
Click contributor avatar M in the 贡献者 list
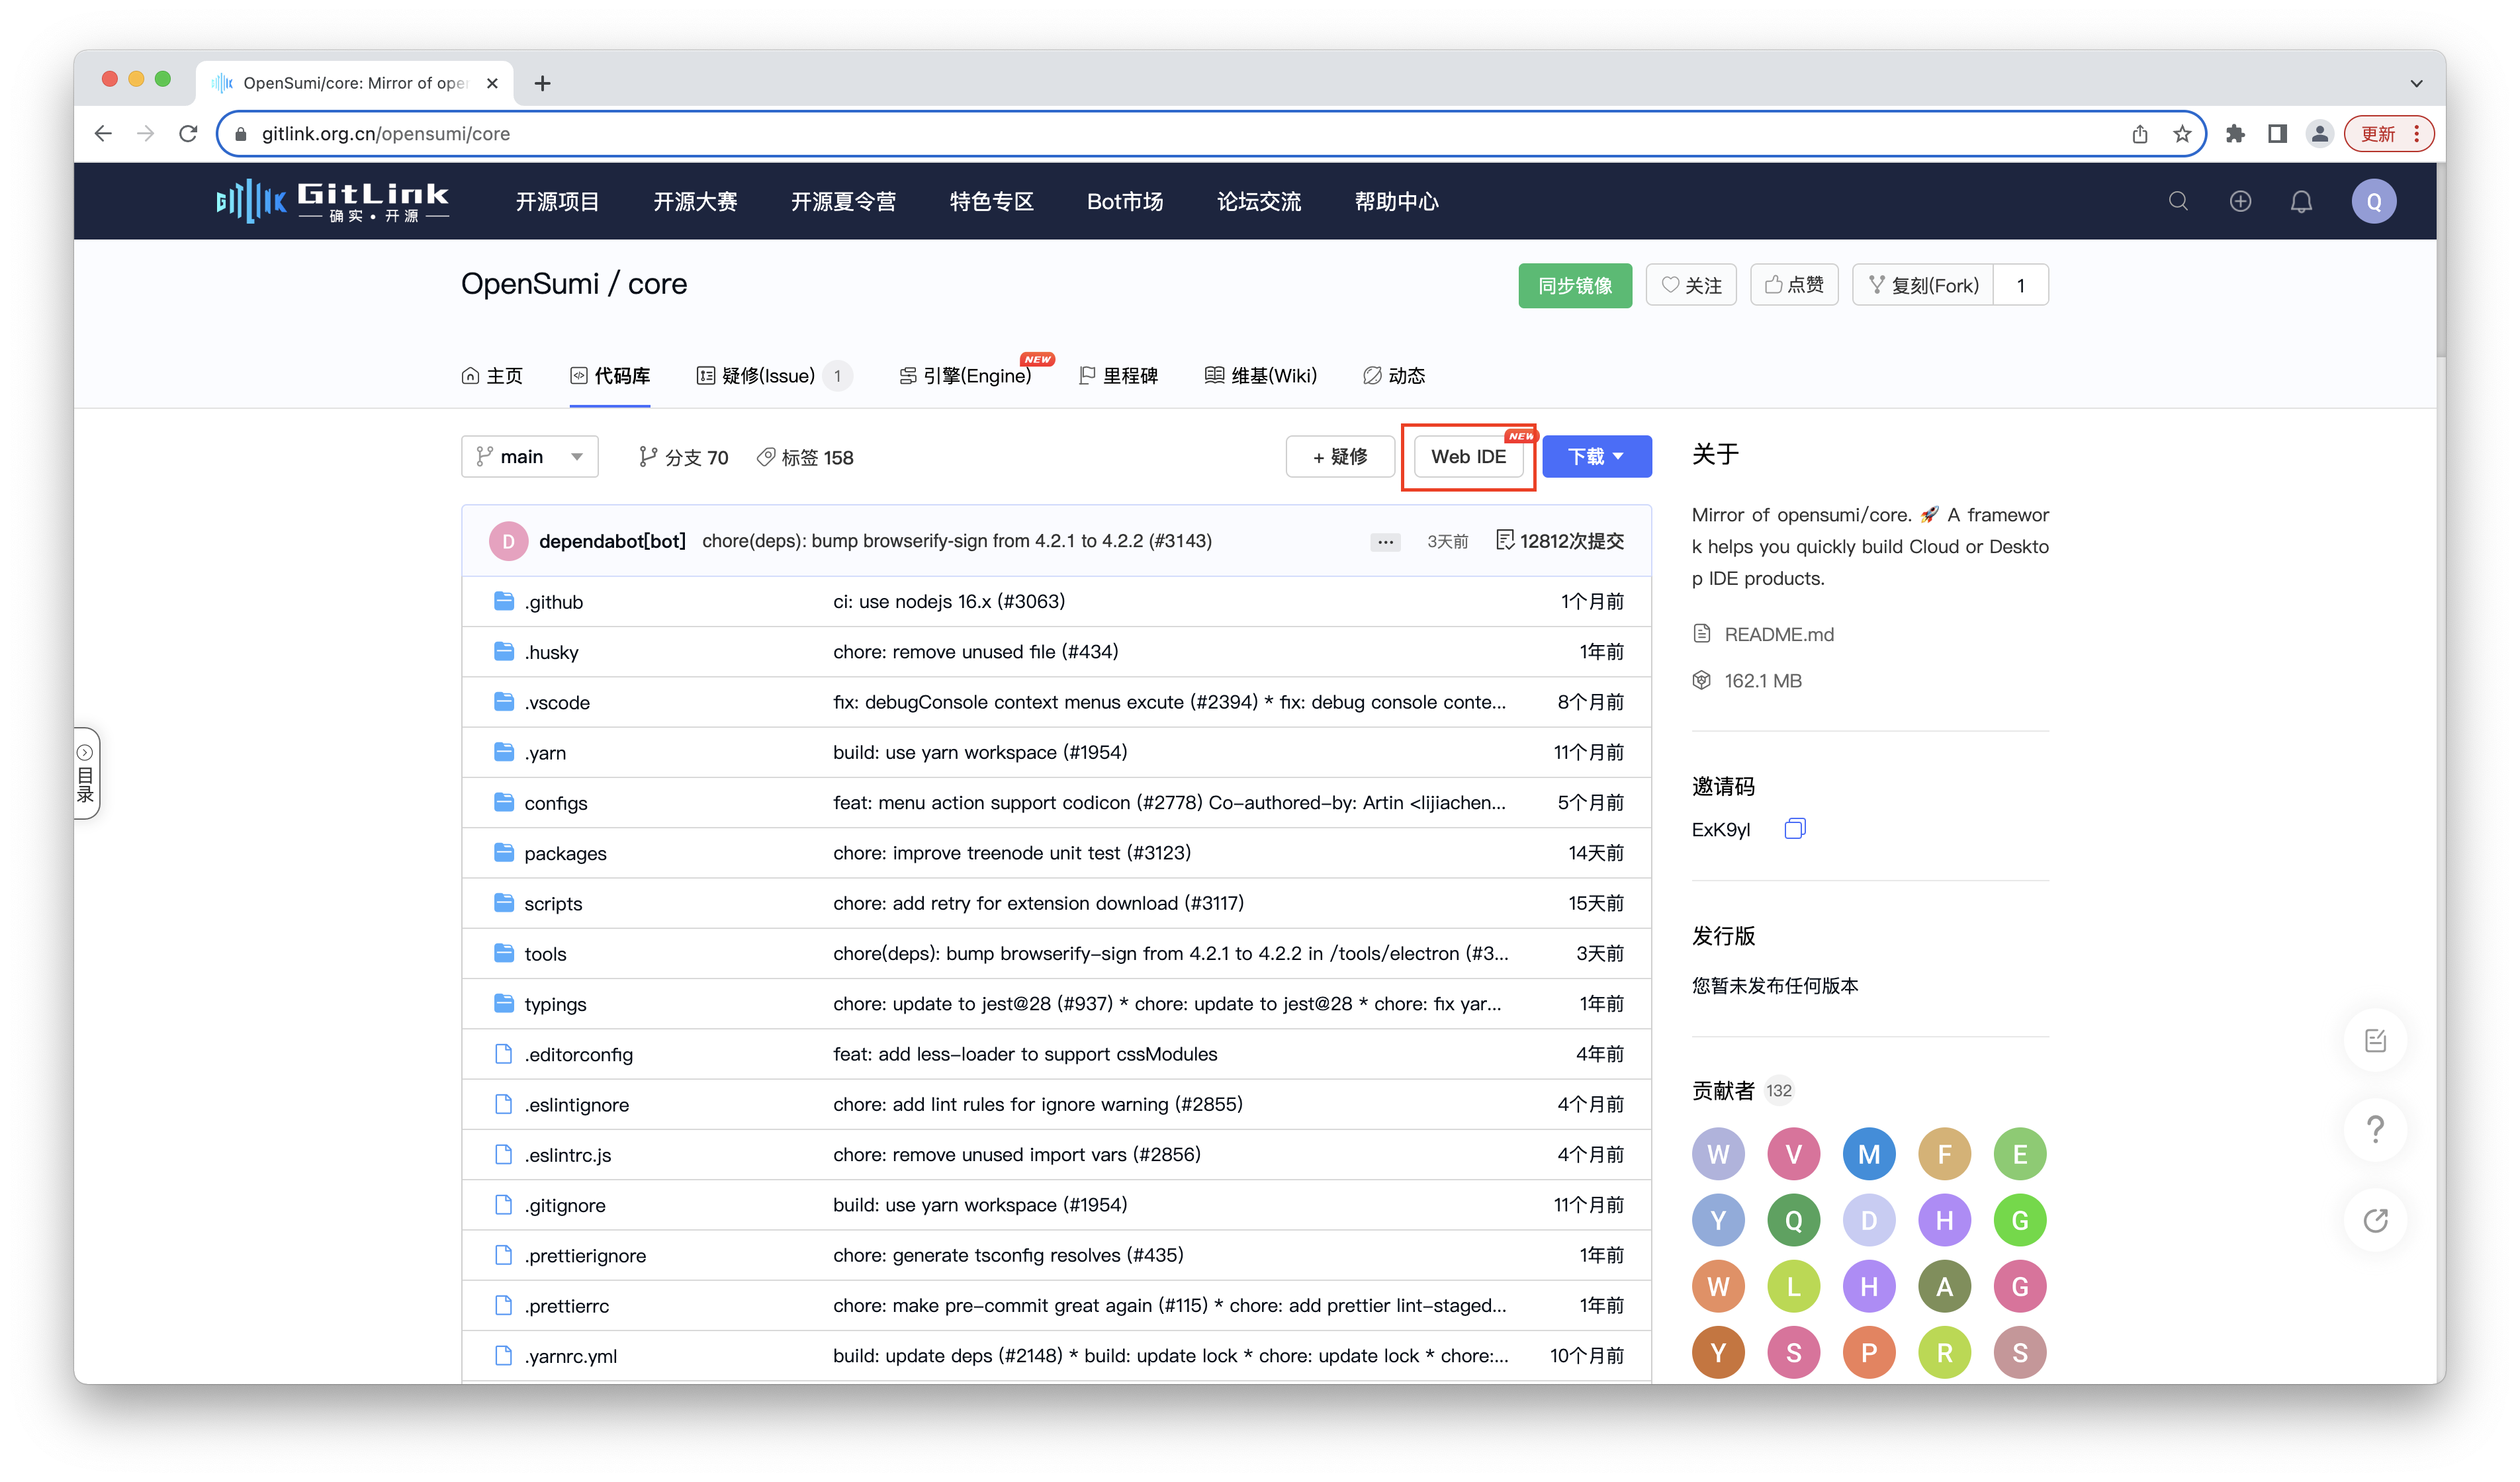[x=1869, y=1153]
